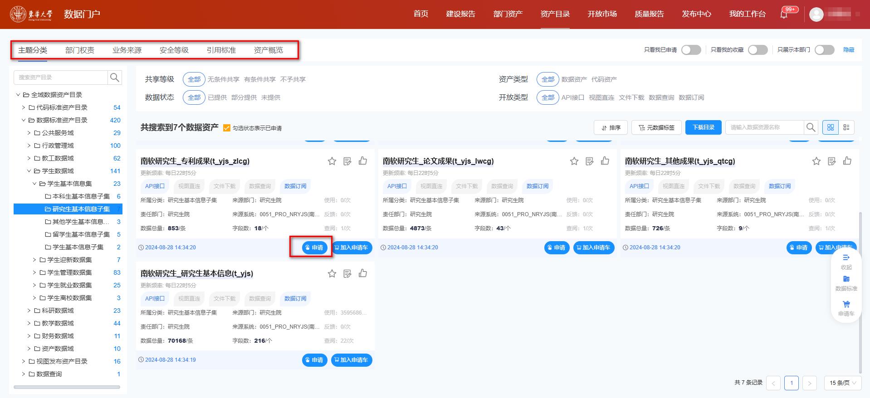Screen dimensions: 870x398
Task: Switch to list view layout
Action: pyautogui.click(x=846, y=127)
